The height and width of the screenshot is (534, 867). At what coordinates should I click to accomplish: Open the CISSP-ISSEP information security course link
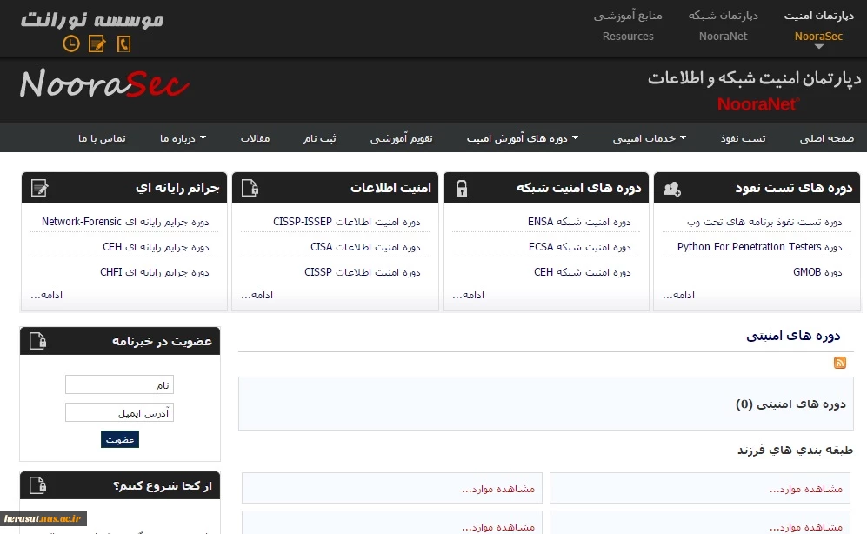pos(347,222)
